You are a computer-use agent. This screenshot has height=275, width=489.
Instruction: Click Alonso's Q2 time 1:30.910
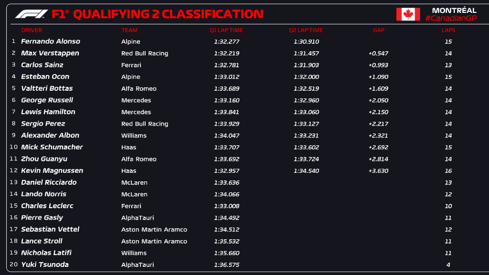[306, 42]
